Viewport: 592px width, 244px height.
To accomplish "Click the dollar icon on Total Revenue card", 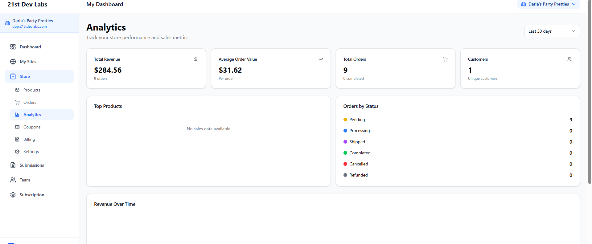I will [195, 59].
